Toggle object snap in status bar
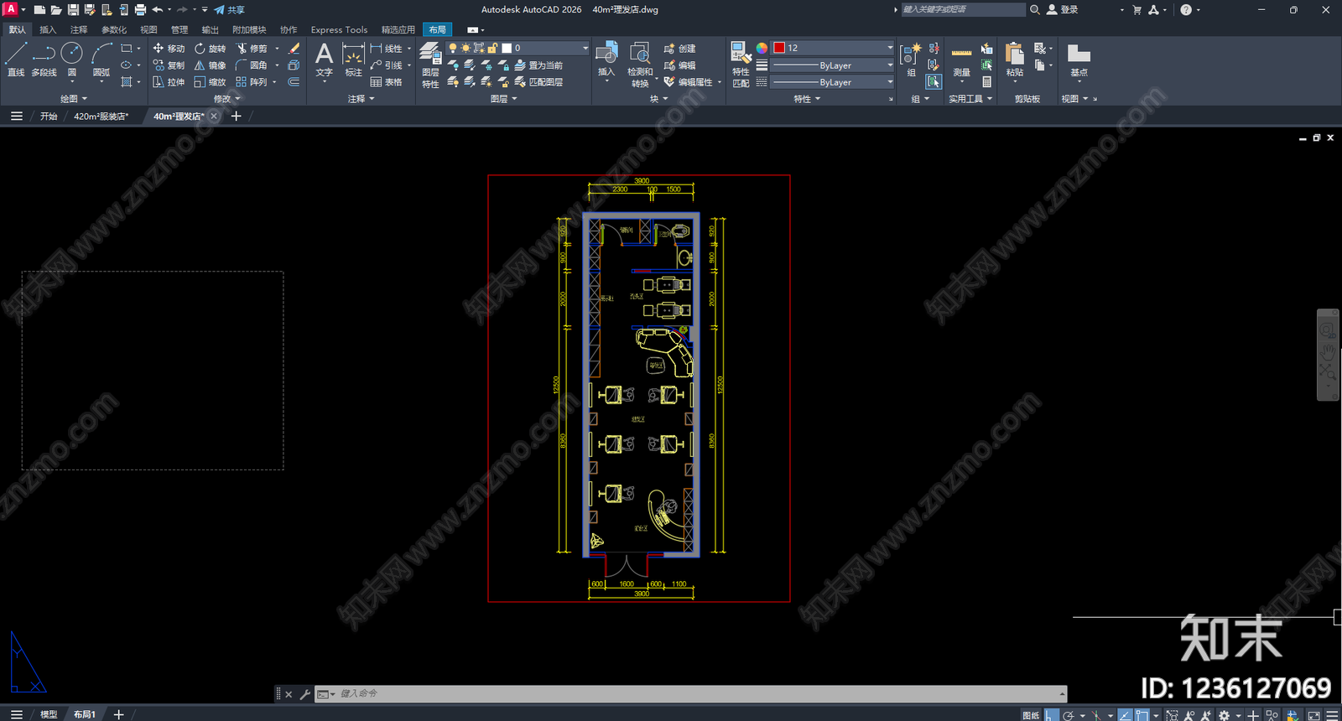 [1142, 715]
